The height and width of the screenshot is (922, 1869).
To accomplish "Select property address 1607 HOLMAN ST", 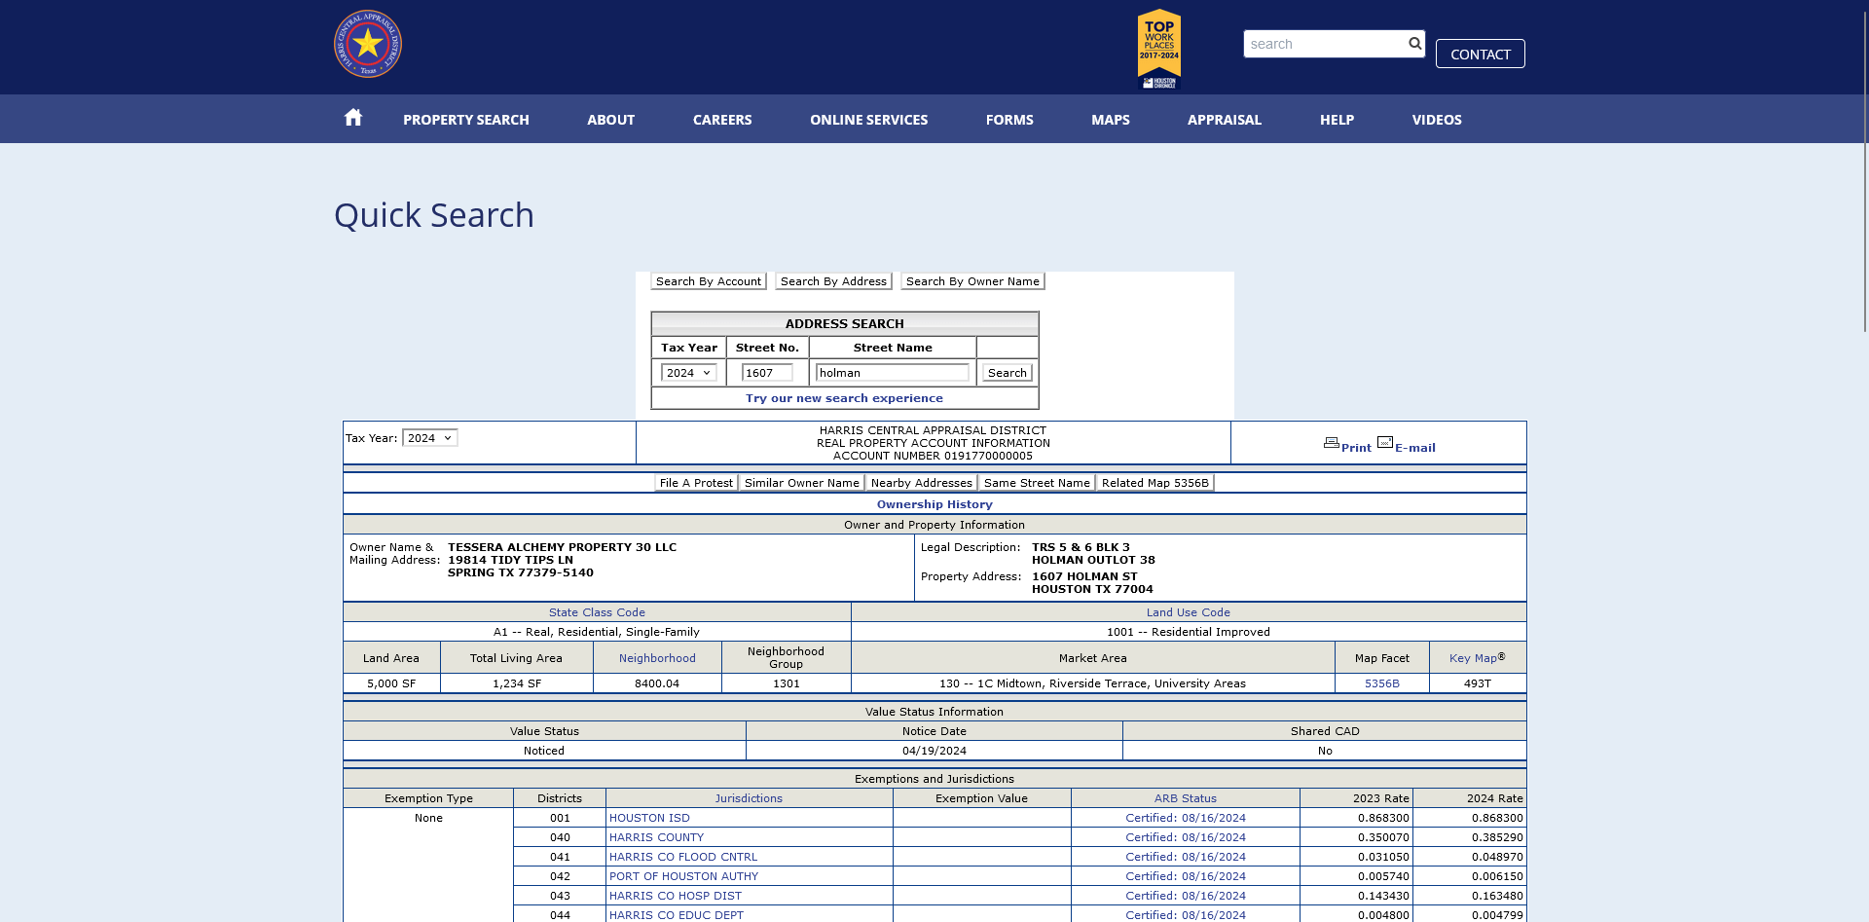I will pos(1084,576).
